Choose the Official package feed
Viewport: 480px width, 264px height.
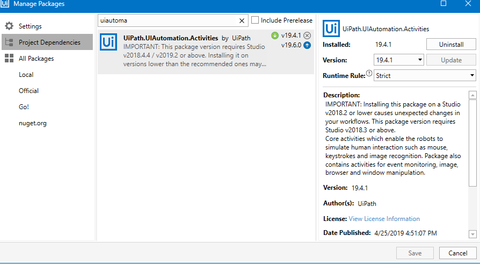pos(28,91)
